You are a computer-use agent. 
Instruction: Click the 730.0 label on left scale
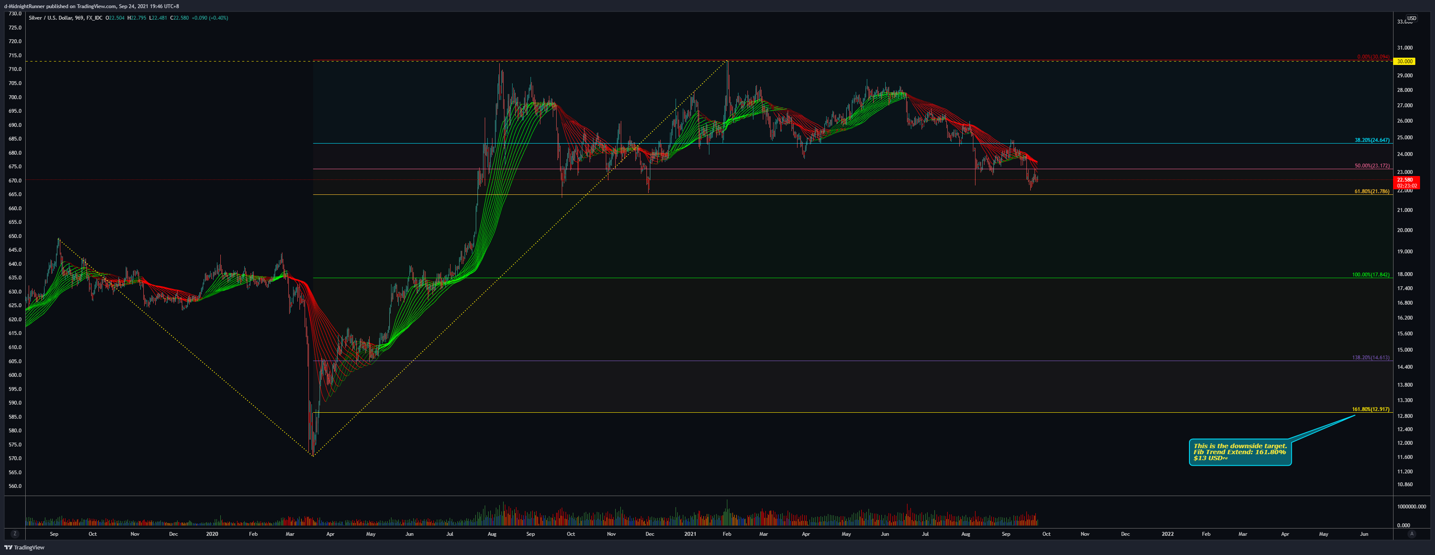pyautogui.click(x=15, y=13)
